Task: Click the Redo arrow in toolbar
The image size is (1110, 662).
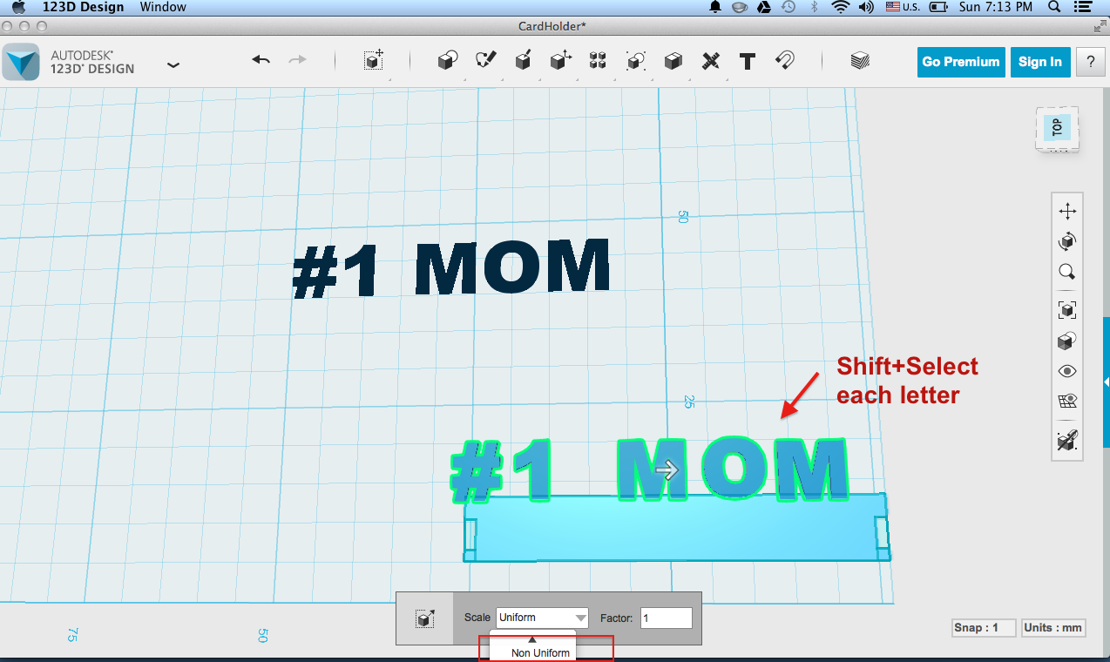Action: 297,60
